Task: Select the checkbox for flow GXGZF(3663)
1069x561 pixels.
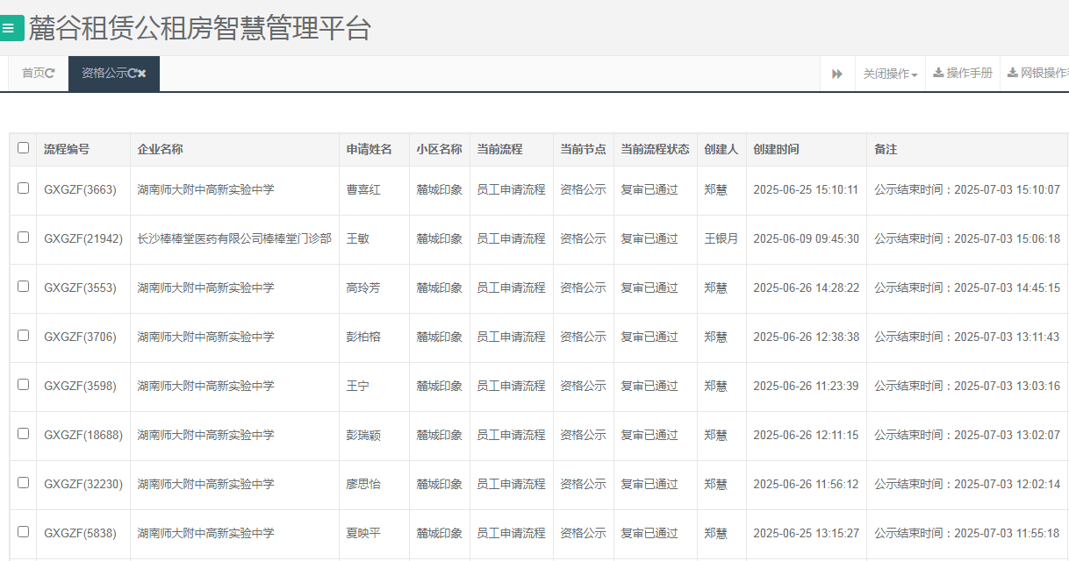Action: [23, 188]
